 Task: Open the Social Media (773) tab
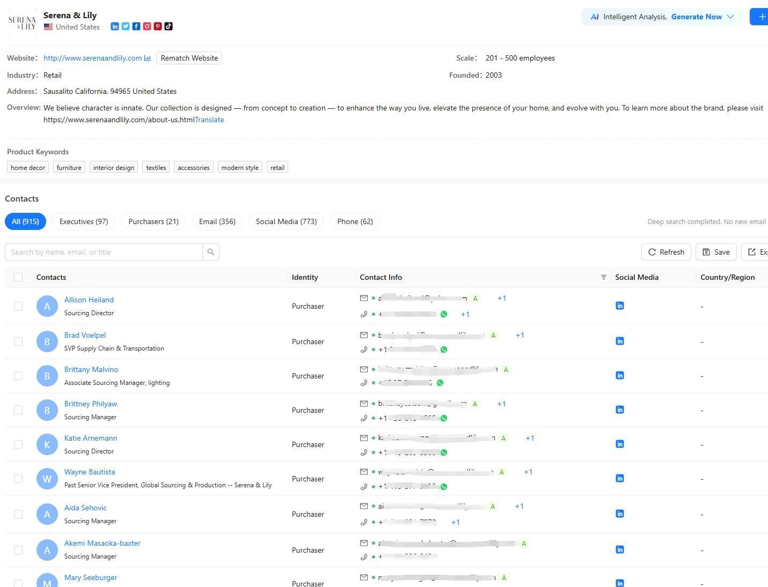click(287, 221)
